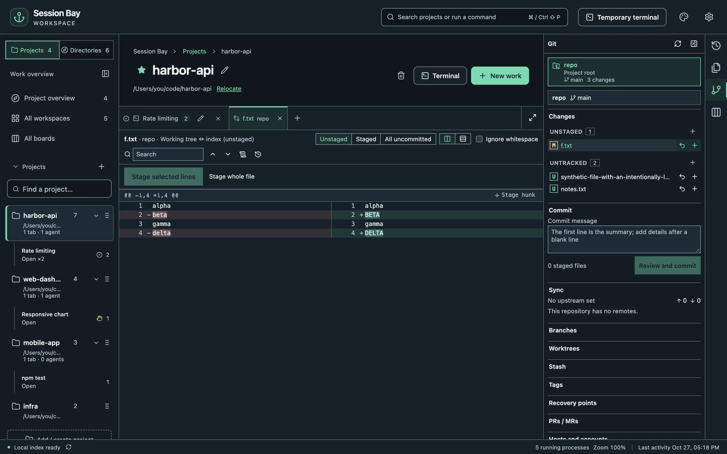Click the Relocate link

[229, 89]
